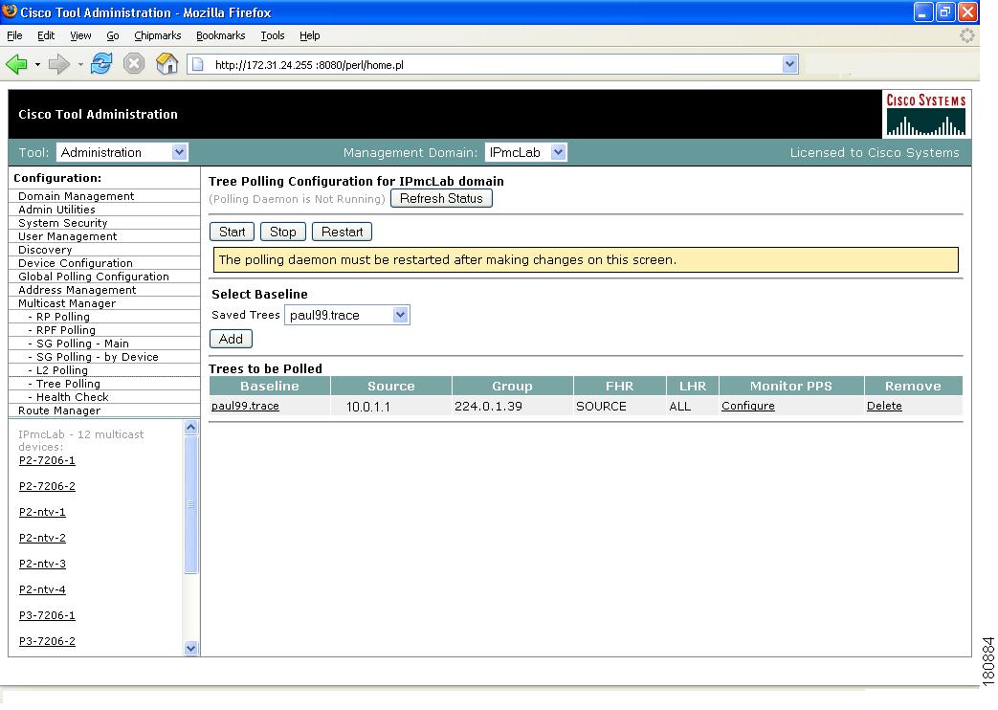Open the Tool selection dropdown

[122, 152]
